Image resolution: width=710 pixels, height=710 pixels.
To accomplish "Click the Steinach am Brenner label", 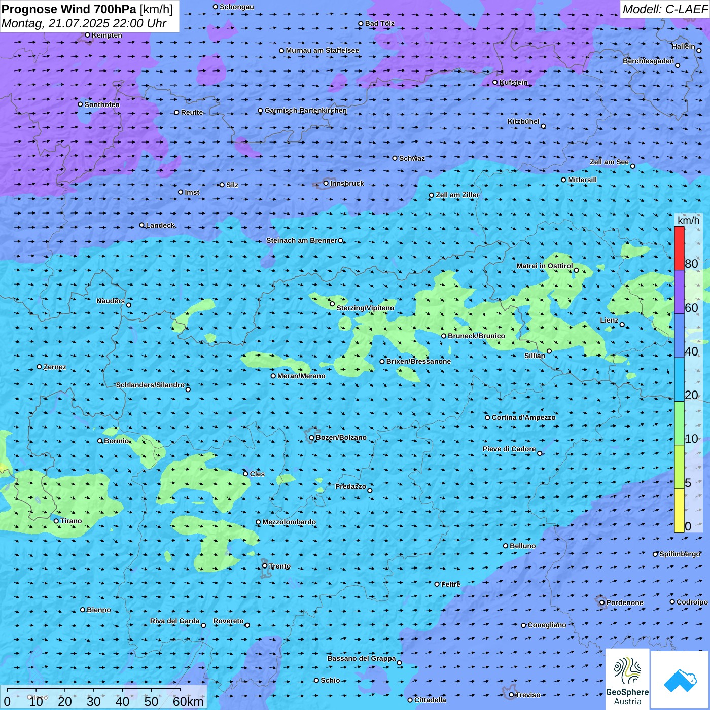I will click(x=302, y=240).
